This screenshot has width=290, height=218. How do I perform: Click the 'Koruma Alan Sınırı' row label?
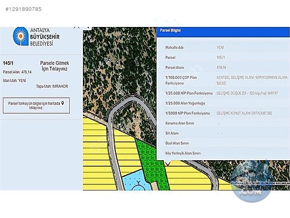click(x=180, y=123)
